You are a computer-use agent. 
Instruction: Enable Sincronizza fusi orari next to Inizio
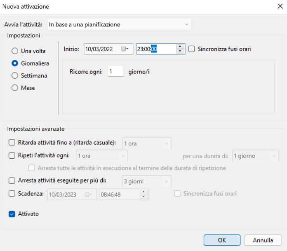192,49
